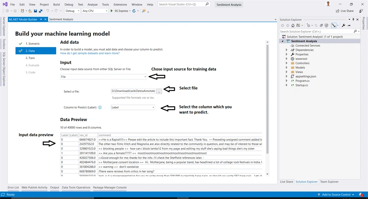Click the signed-in user account avatar

(x=328, y=4)
